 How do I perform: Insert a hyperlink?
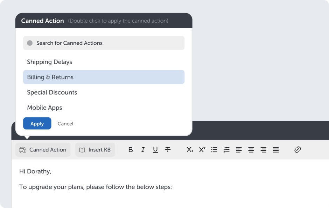tap(297, 150)
